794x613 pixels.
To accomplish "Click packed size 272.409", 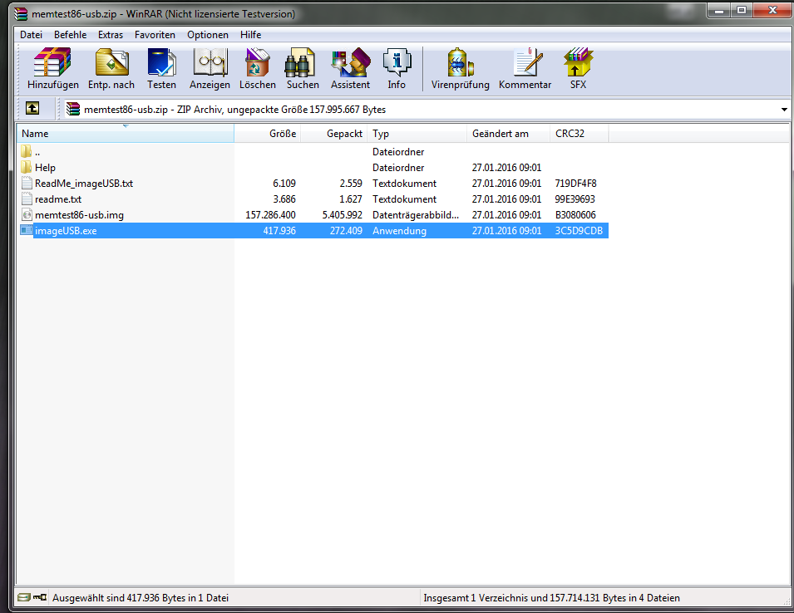I will 346,231.
